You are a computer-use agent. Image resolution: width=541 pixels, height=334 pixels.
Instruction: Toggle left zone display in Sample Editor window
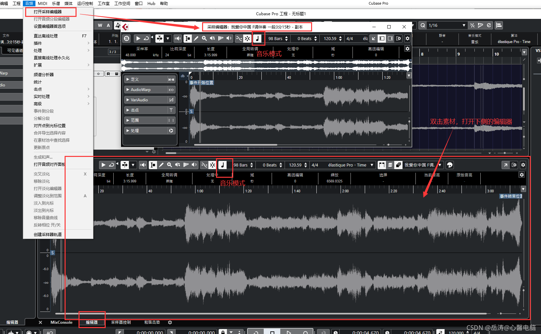coord(382,38)
